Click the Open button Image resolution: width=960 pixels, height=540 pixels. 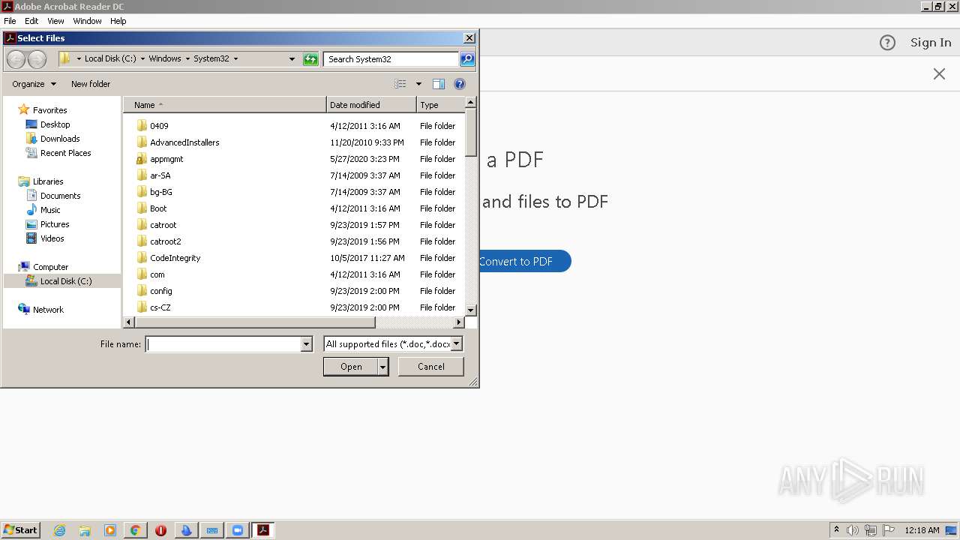click(351, 367)
